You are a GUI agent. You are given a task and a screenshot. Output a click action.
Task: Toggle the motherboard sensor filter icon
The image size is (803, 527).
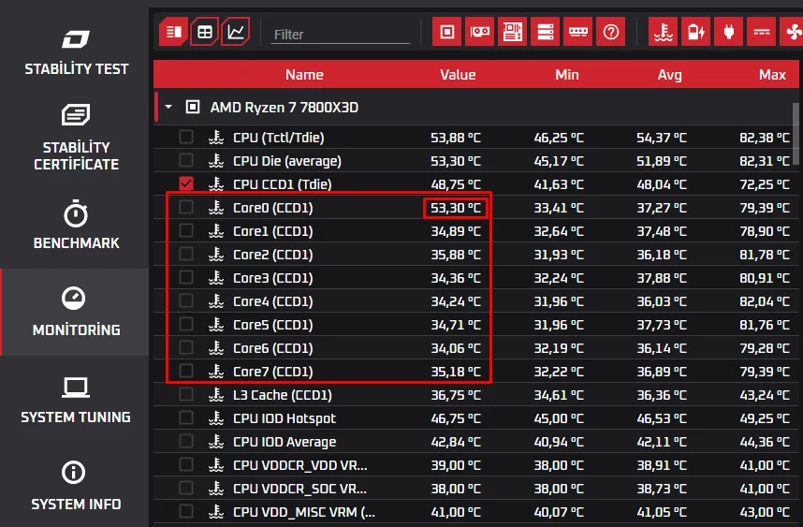pyautogui.click(x=512, y=32)
